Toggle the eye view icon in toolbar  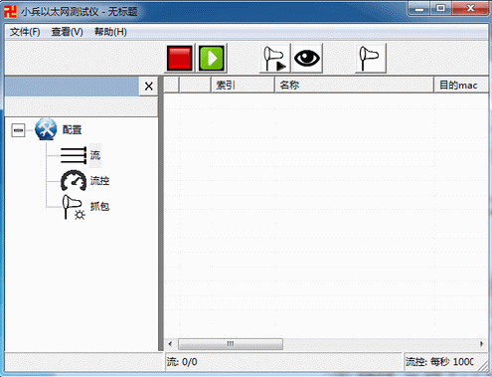point(307,59)
